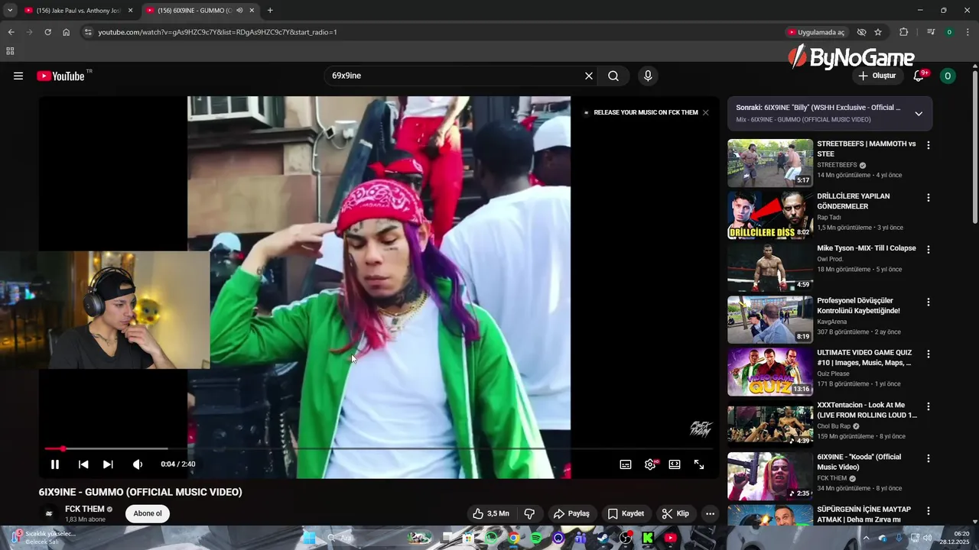Switch player to theater mode
This screenshot has height=550, width=979.
[x=675, y=464]
